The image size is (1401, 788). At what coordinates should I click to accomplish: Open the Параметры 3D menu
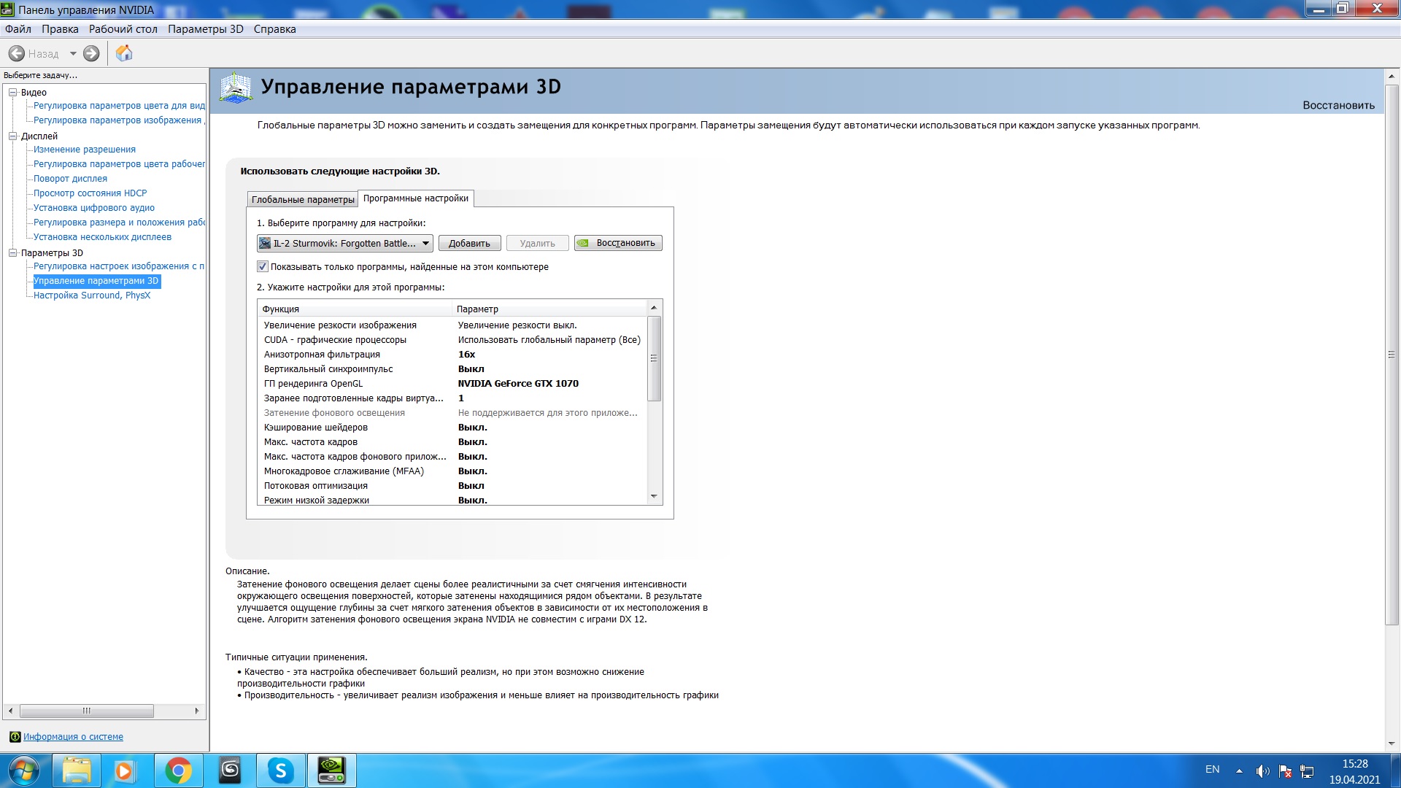pyautogui.click(x=206, y=29)
